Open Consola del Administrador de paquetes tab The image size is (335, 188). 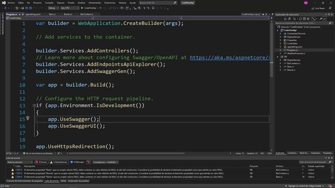(25, 181)
